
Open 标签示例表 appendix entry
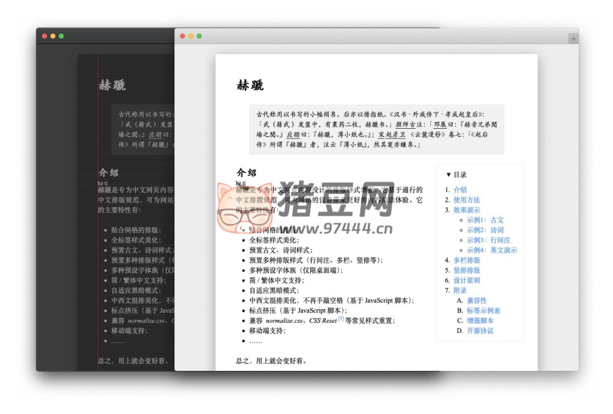483,311
